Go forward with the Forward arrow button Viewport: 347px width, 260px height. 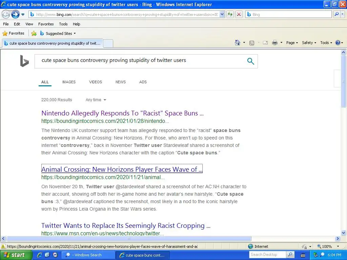[15, 15]
